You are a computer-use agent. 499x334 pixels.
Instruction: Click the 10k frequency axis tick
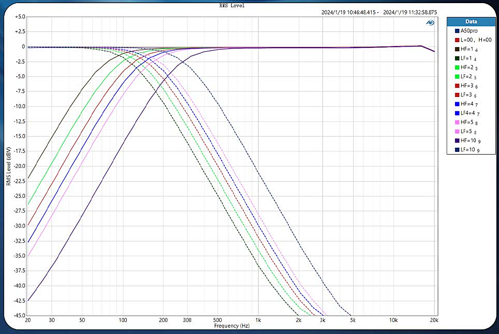[394, 321]
